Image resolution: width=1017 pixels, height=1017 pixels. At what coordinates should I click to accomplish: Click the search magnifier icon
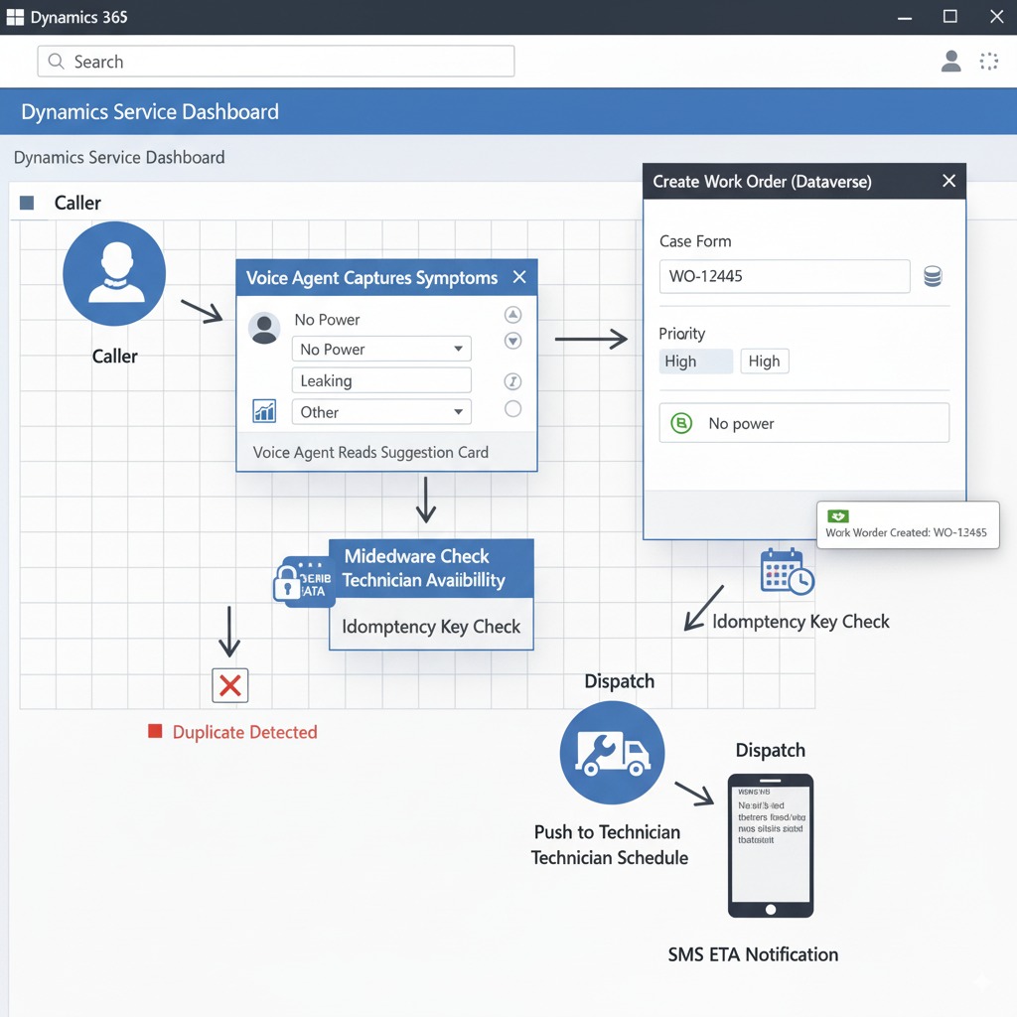tap(57, 61)
